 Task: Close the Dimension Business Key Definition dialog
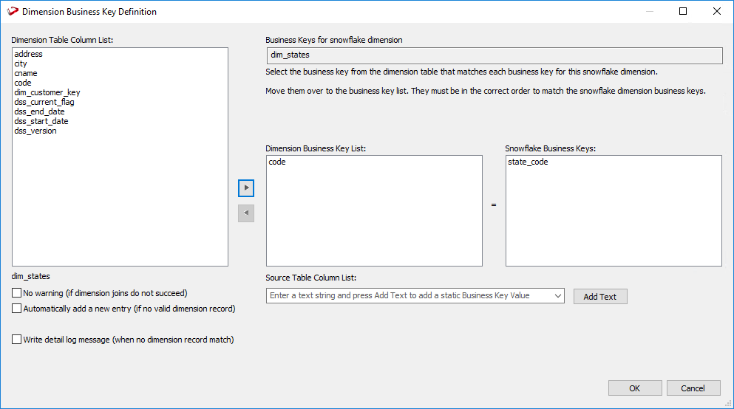pos(716,12)
